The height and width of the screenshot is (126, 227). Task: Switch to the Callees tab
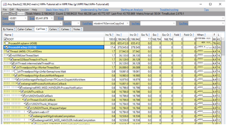66,29
